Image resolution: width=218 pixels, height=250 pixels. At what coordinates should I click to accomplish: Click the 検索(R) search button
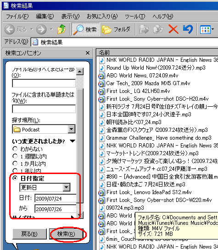pyautogui.click(x=66, y=234)
